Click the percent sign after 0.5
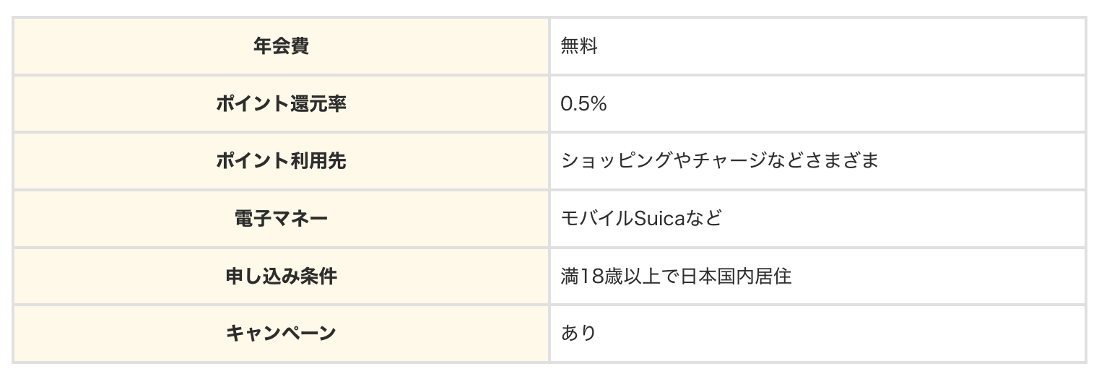Image resolution: width=1099 pixels, height=374 pixels. tap(598, 104)
